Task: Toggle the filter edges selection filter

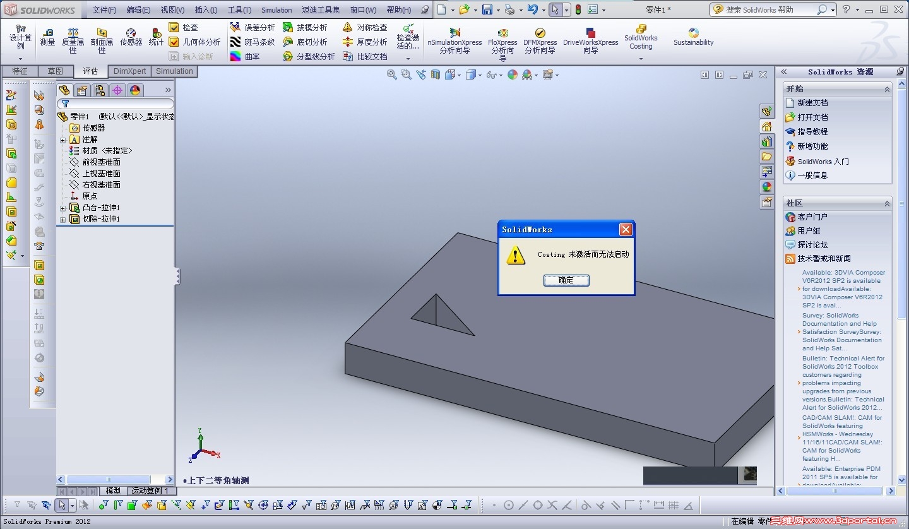Action: [x=117, y=505]
